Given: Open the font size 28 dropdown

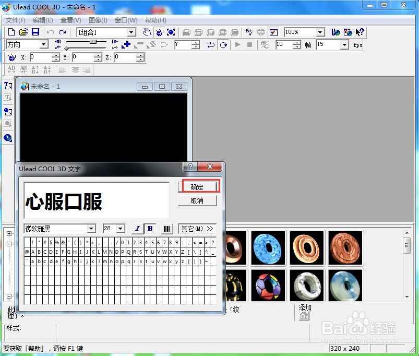Looking at the screenshot, I should click(x=121, y=229).
